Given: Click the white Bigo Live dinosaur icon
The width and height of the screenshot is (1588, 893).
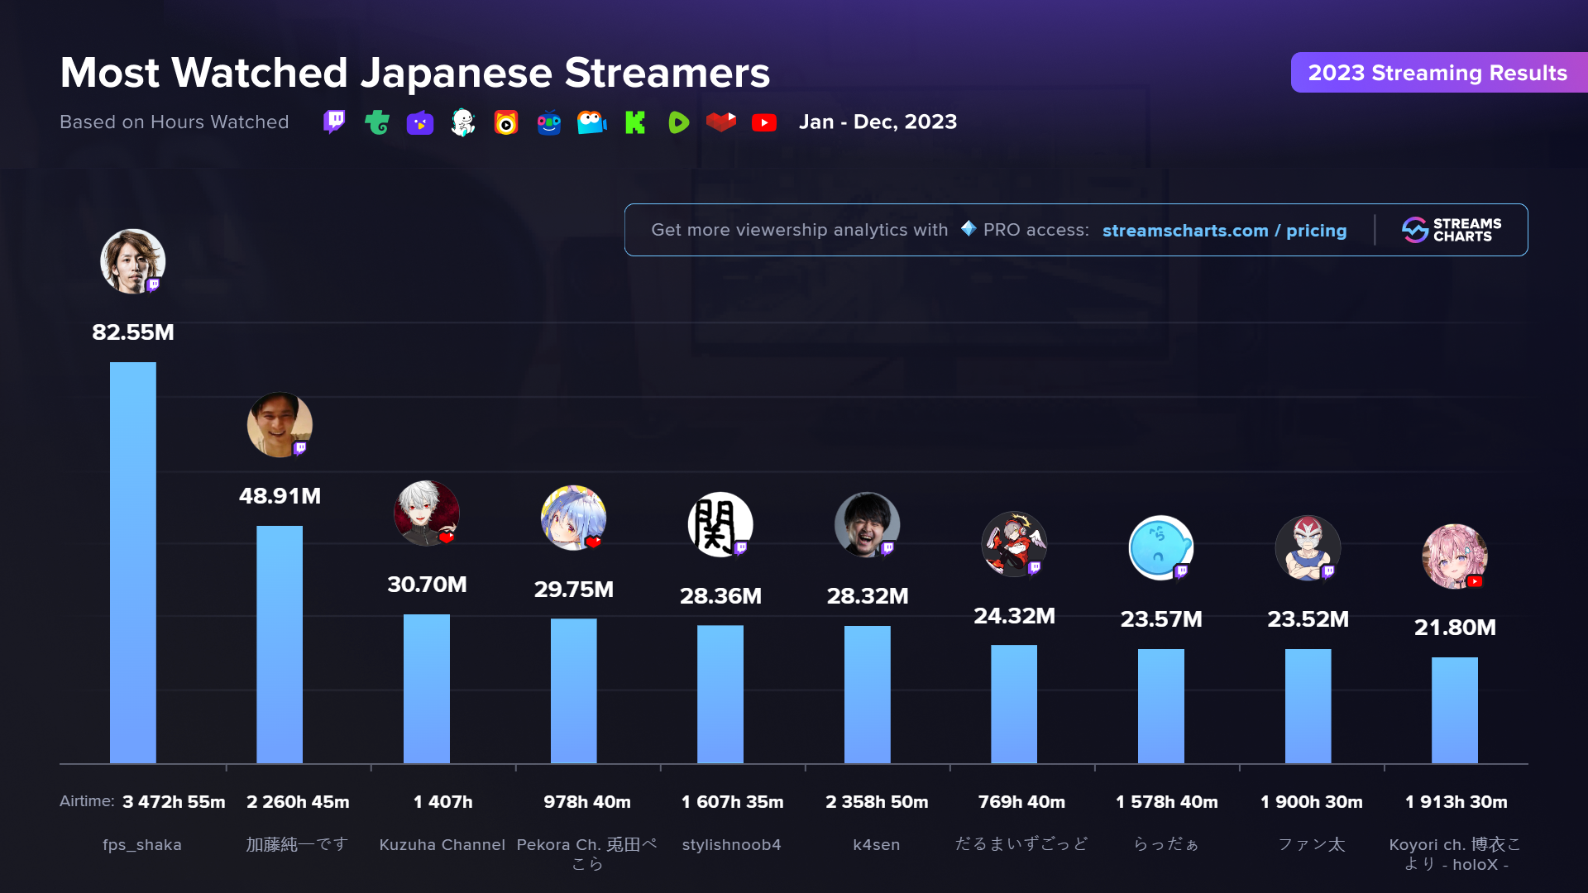Looking at the screenshot, I should pyautogui.click(x=463, y=122).
